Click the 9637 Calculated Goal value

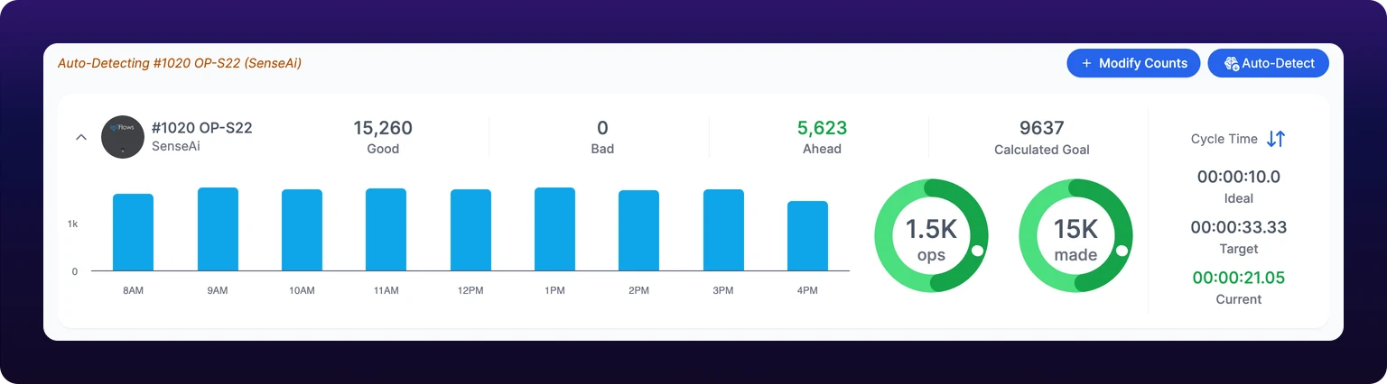[x=1041, y=128]
